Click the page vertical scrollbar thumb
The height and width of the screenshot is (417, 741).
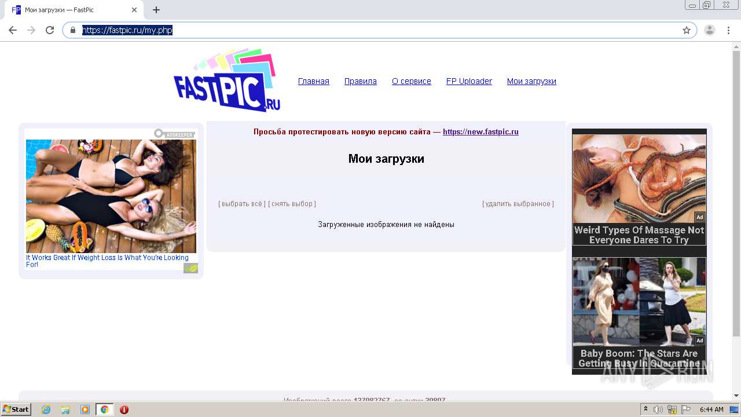(x=736, y=193)
